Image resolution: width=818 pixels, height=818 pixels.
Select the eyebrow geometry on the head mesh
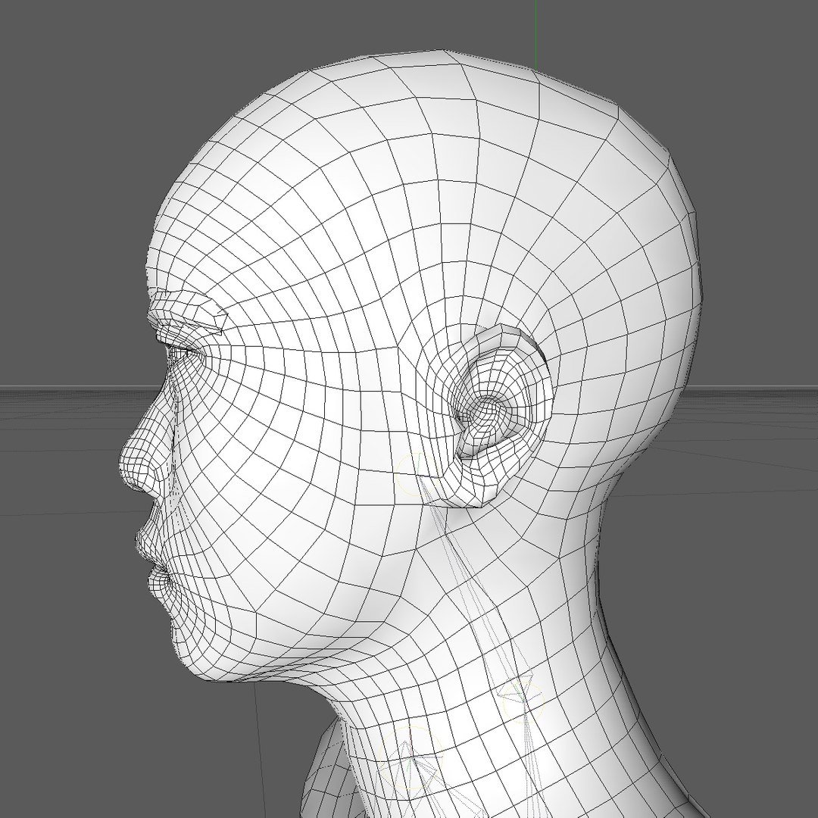click(x=186, y=313)
